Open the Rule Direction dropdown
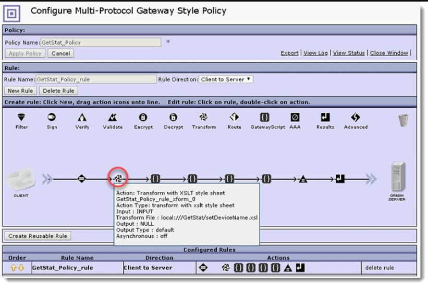This screenshot has width=428, height=284. coord(226,79)
